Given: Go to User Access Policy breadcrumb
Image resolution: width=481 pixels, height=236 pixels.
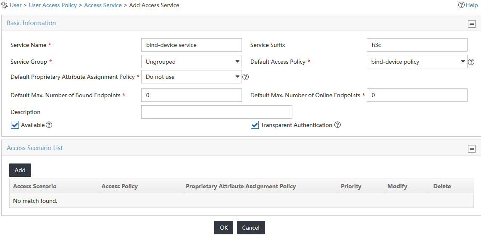Looking at the screenshot, I should tap(53, 5).
